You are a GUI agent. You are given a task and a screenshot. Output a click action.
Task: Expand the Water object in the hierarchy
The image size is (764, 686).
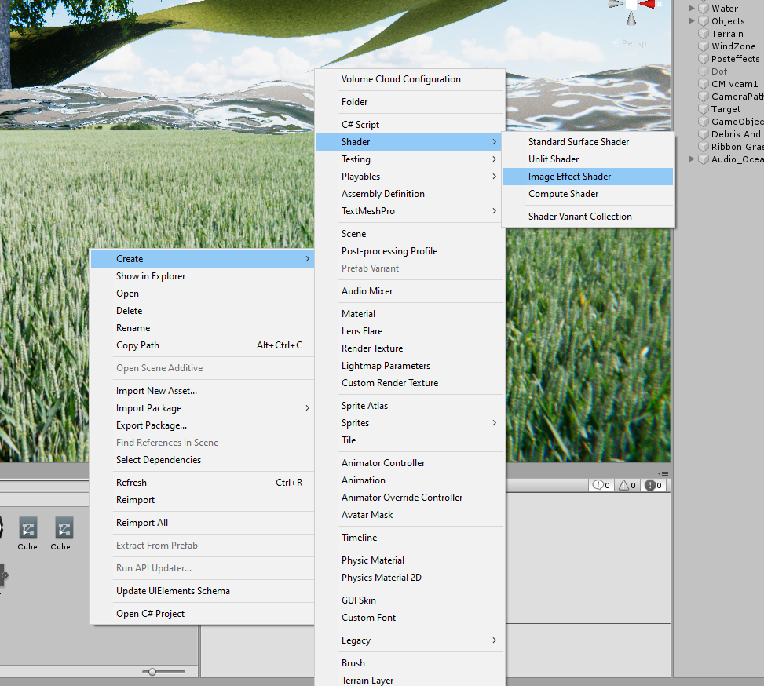[692, 8]
